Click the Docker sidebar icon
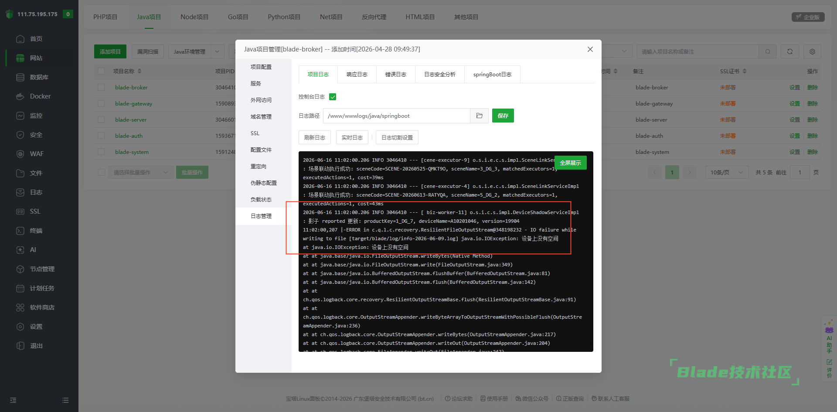Viewport: 837px width, 412px height. point(20,96)
